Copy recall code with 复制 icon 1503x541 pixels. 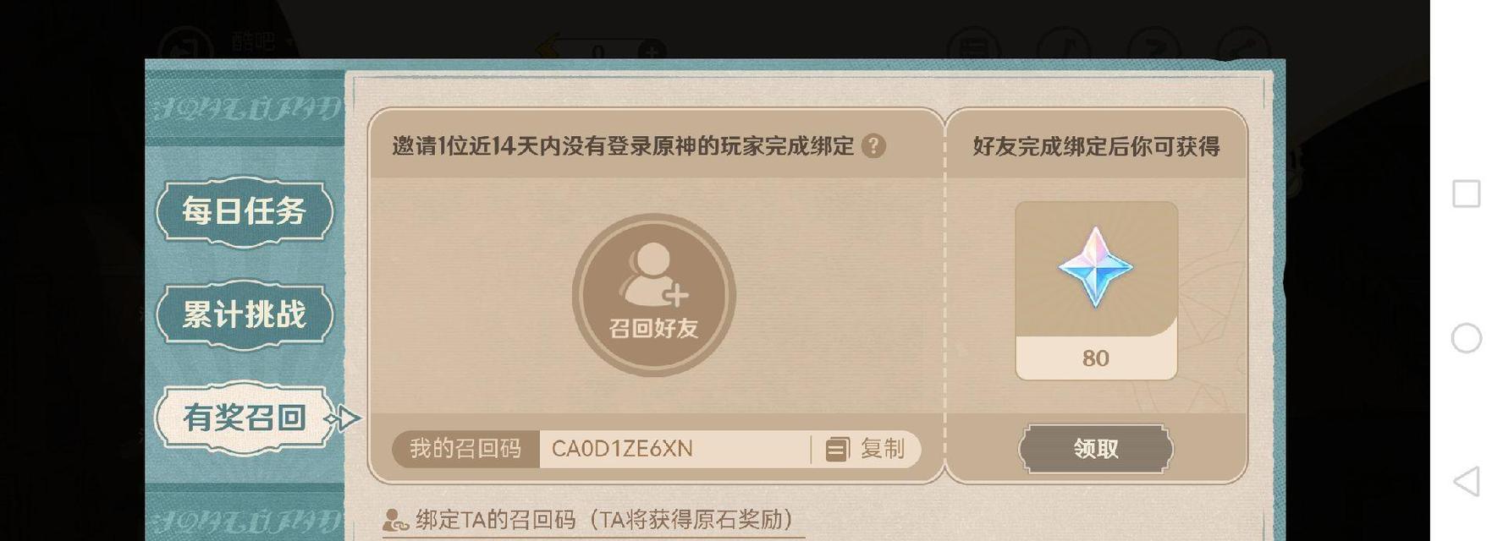[866, 449]
